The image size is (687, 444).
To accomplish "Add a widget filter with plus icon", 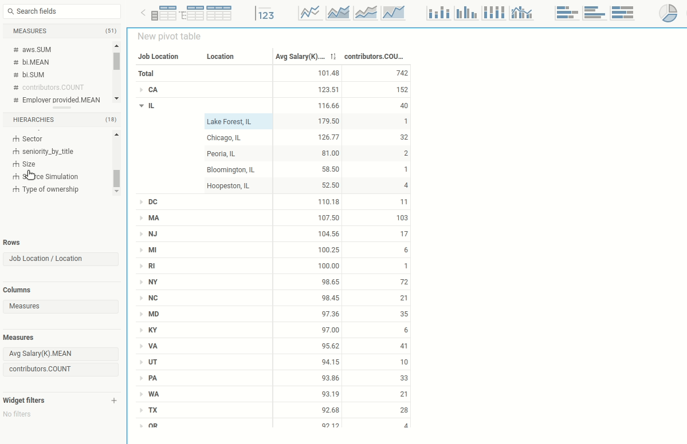I will (x=114, y=401).
